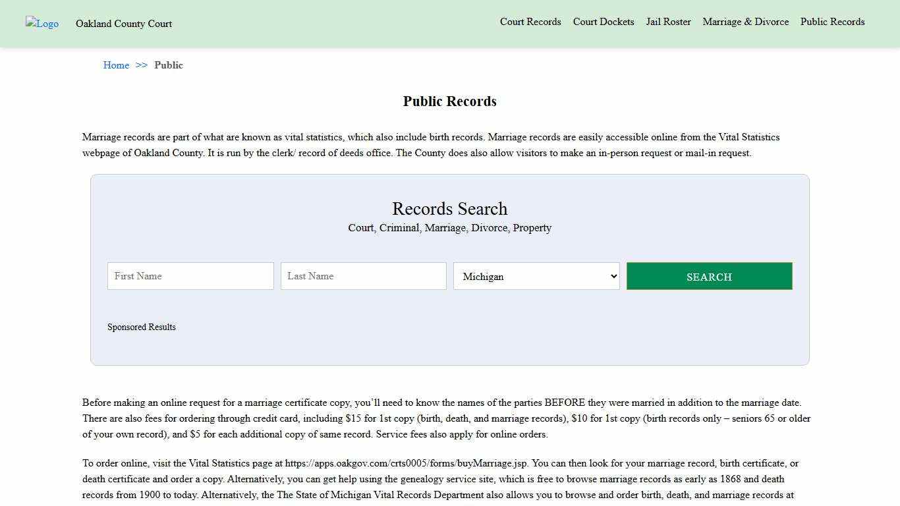Open the Court Dockets menu item

603,22
